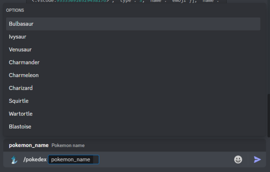The height and width of the screenshot is (172, 270).
Task: Click the OPTIONS header label
Action: [x=15, y=10]
